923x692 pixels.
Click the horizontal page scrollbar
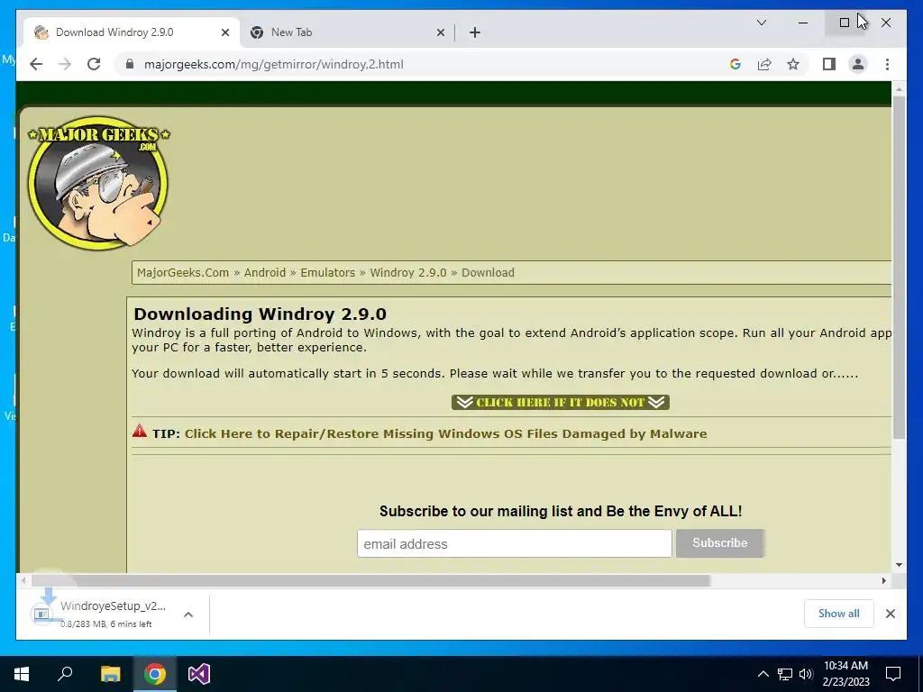[x=370, y=581]
